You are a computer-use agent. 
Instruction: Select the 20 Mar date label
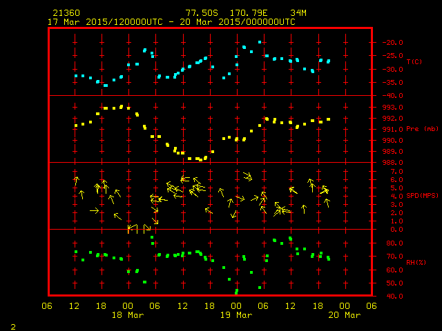click(x=344, y=315)
